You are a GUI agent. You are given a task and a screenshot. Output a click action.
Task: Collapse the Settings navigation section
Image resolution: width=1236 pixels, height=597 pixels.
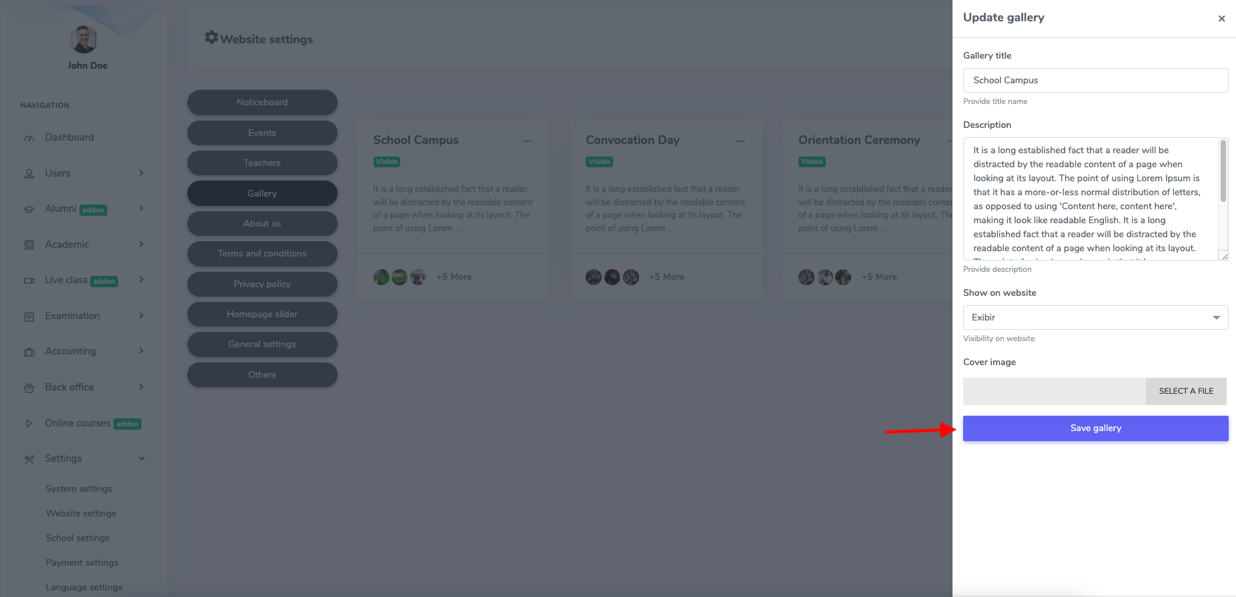tap(141, 458)
